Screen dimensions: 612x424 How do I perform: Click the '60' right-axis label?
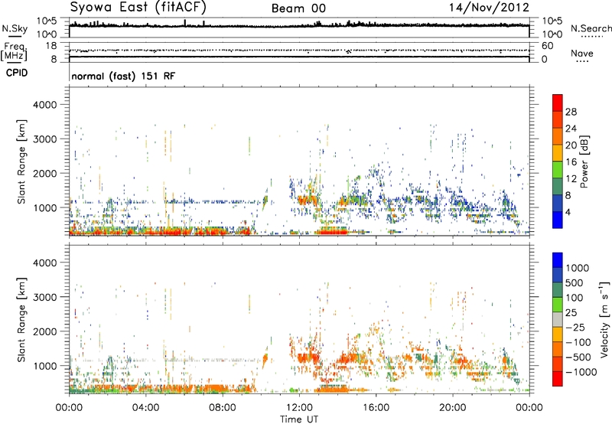[547, 46]
